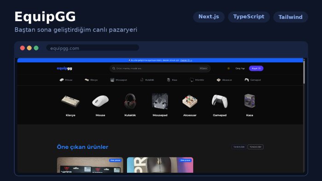This screenshot has height=181, width=322.
Task: Click the Next.js technology tag
Action: pos(209,17)
